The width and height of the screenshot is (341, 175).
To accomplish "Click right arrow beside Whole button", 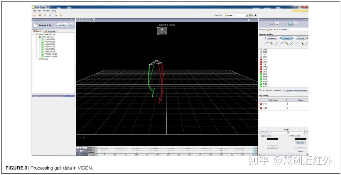I will (x=293, y=38).
